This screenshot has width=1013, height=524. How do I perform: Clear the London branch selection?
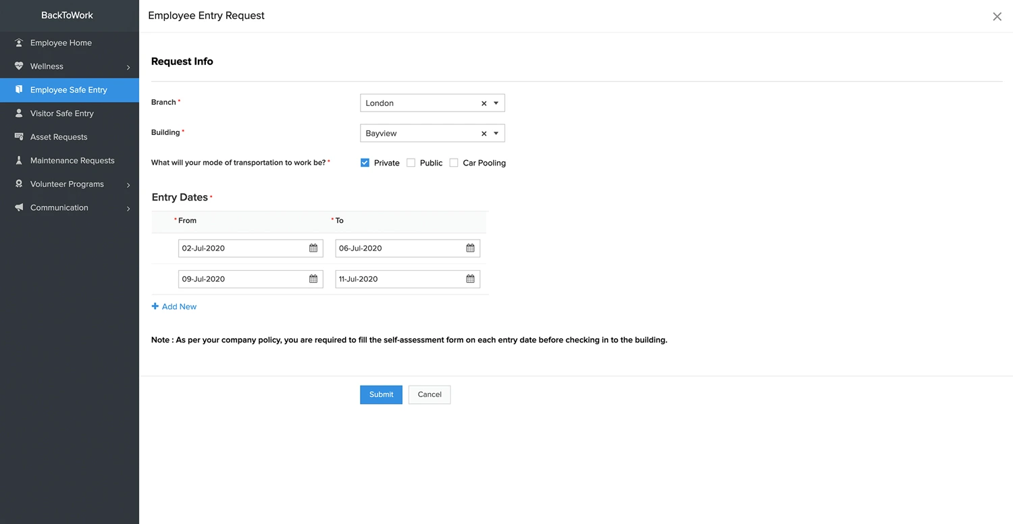click(x=484, y=103)
